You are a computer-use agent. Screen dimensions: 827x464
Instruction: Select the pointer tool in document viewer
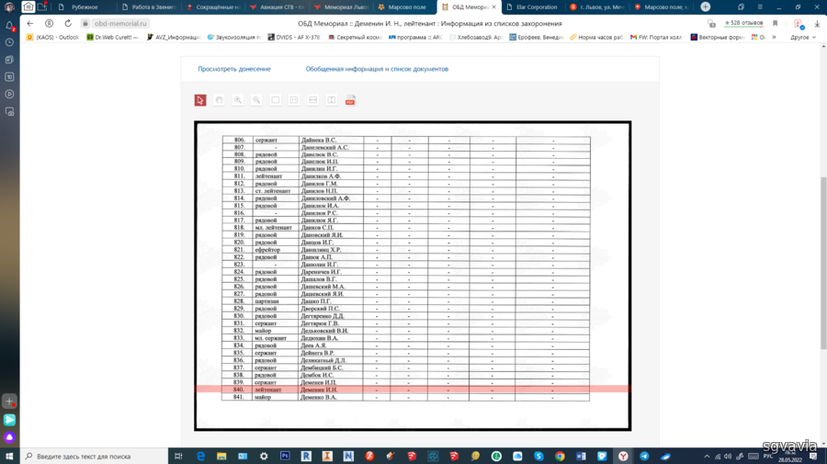tap(200, 100)
